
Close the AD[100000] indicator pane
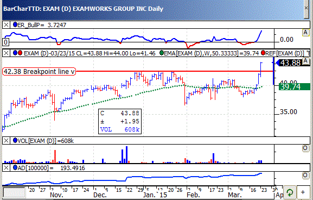point(6,167)
